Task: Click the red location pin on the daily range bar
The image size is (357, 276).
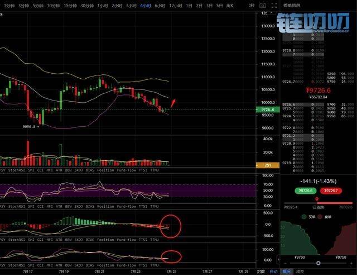Action: (317, 199)
